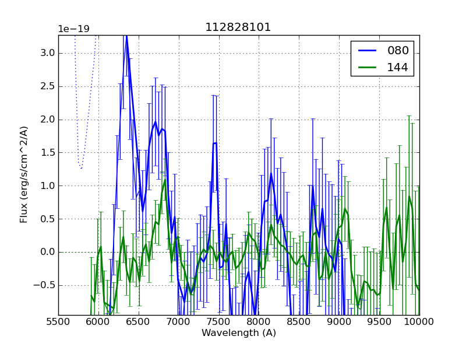
Task: Click the blue line peak near 7450
Action: (x=215, y=143)
